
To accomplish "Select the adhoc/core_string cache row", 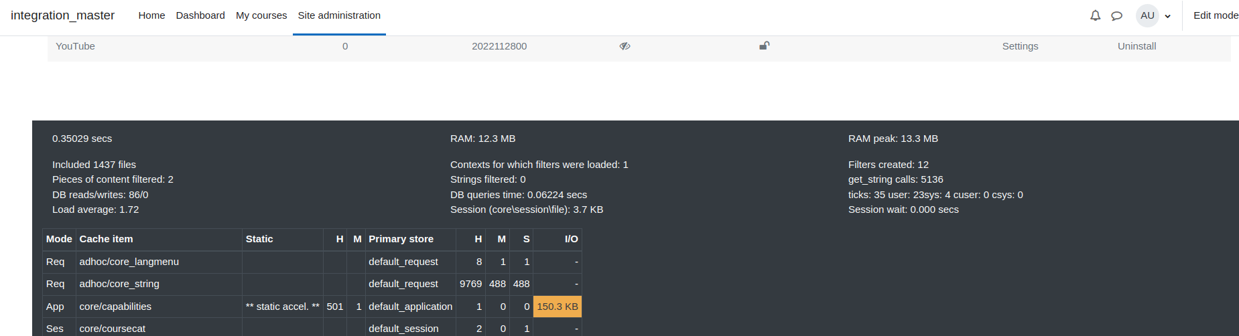I will click(x=312, y=284).
